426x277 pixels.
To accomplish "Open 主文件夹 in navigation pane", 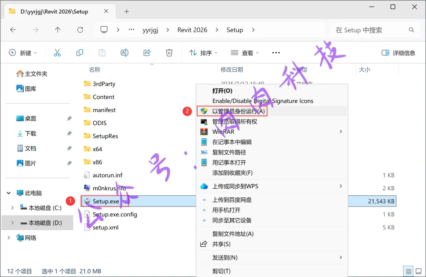I will click(x=32, y=74).
